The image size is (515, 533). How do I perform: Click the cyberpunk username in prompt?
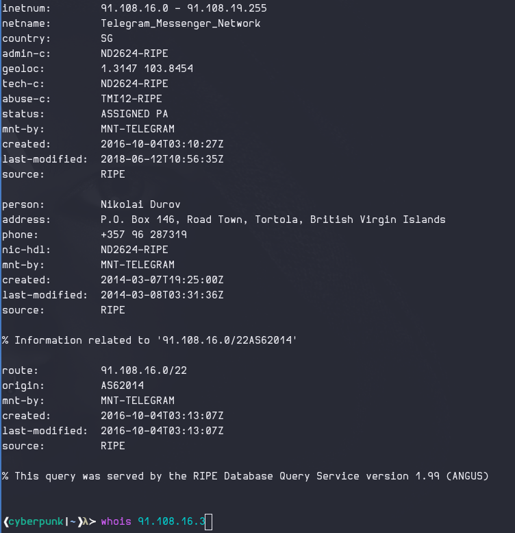tap(36, 522)
